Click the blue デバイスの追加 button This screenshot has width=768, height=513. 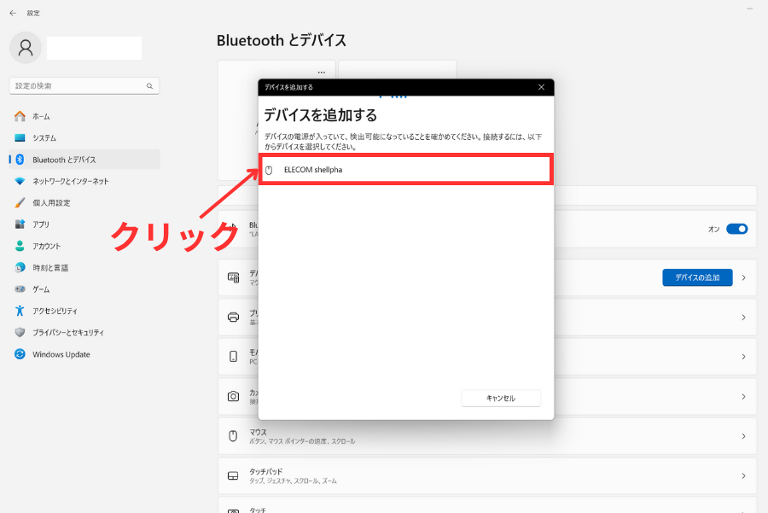(697, 277)
